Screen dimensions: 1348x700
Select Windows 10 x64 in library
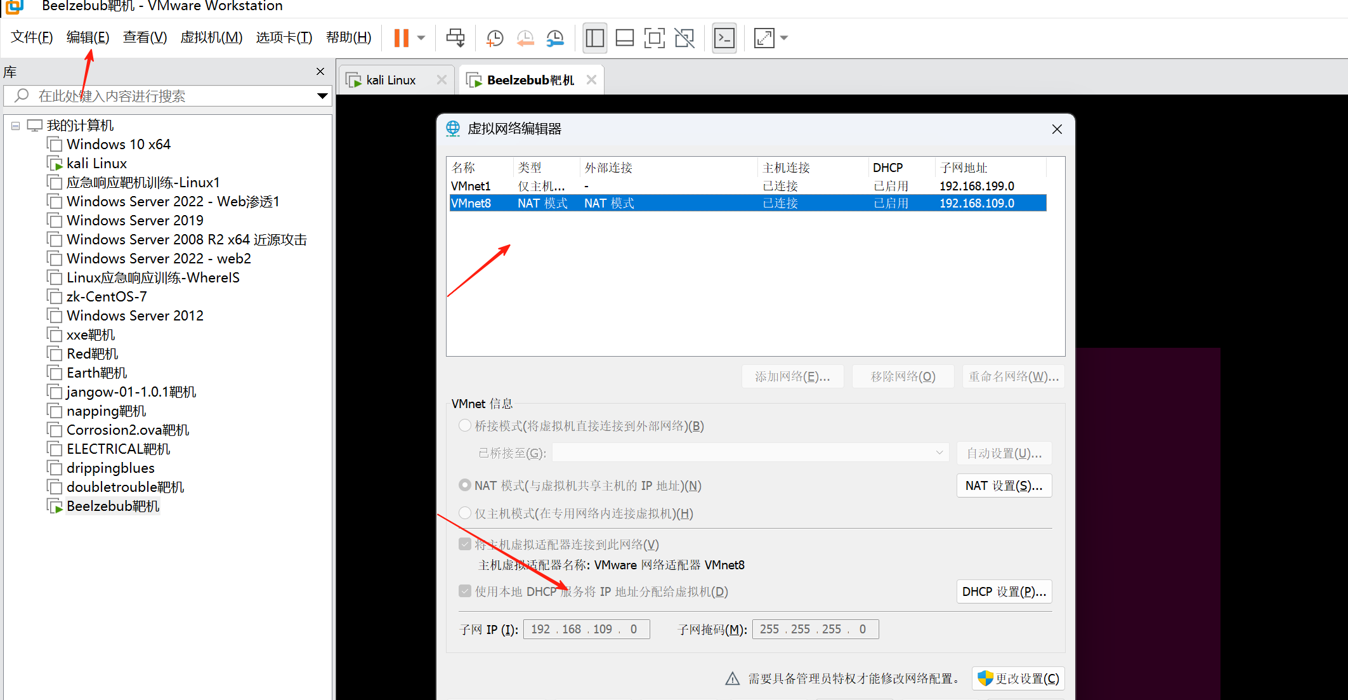(x=119, y=145)
